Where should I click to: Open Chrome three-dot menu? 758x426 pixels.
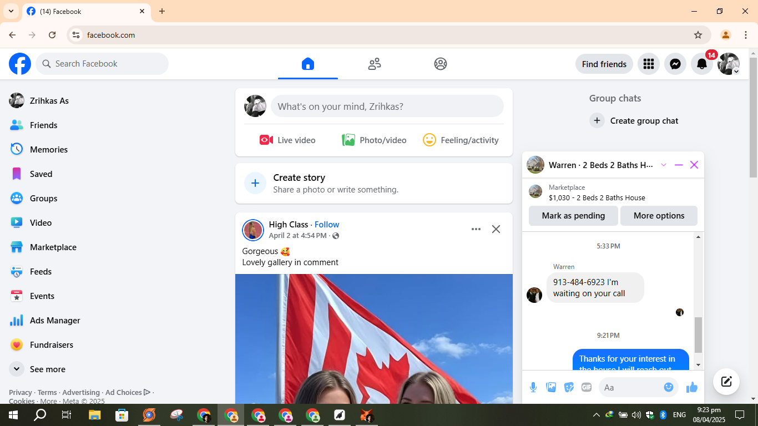pos(746,35)
